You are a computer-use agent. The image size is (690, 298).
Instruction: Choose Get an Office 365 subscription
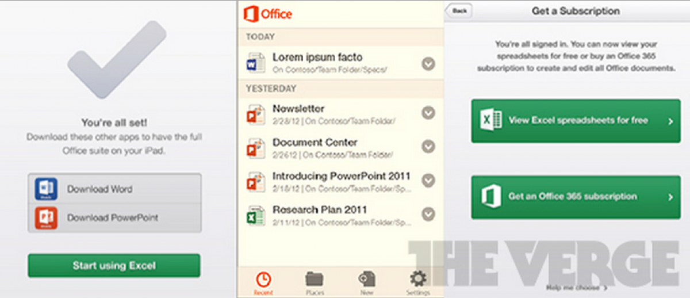576,197
